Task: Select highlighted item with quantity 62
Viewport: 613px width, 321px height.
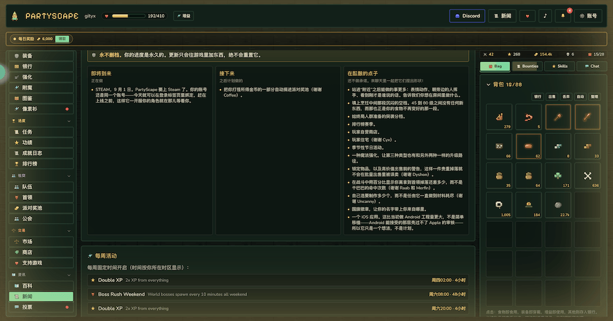Action: tap(528, 146)
